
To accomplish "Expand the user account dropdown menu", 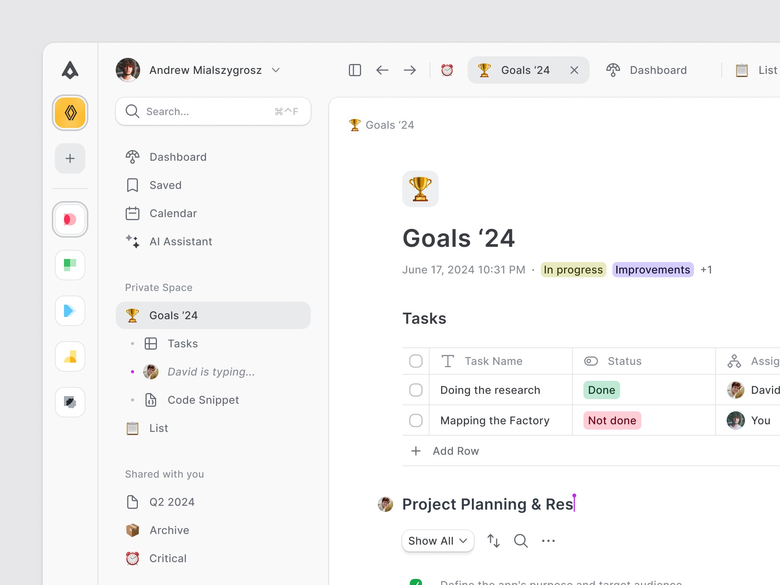I will click(x=277, y=69).
